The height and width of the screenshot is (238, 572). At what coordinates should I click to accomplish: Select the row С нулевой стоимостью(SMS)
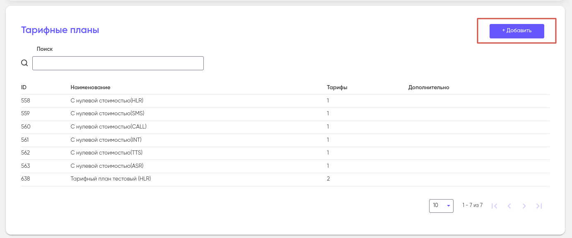(x=107, y=113)
